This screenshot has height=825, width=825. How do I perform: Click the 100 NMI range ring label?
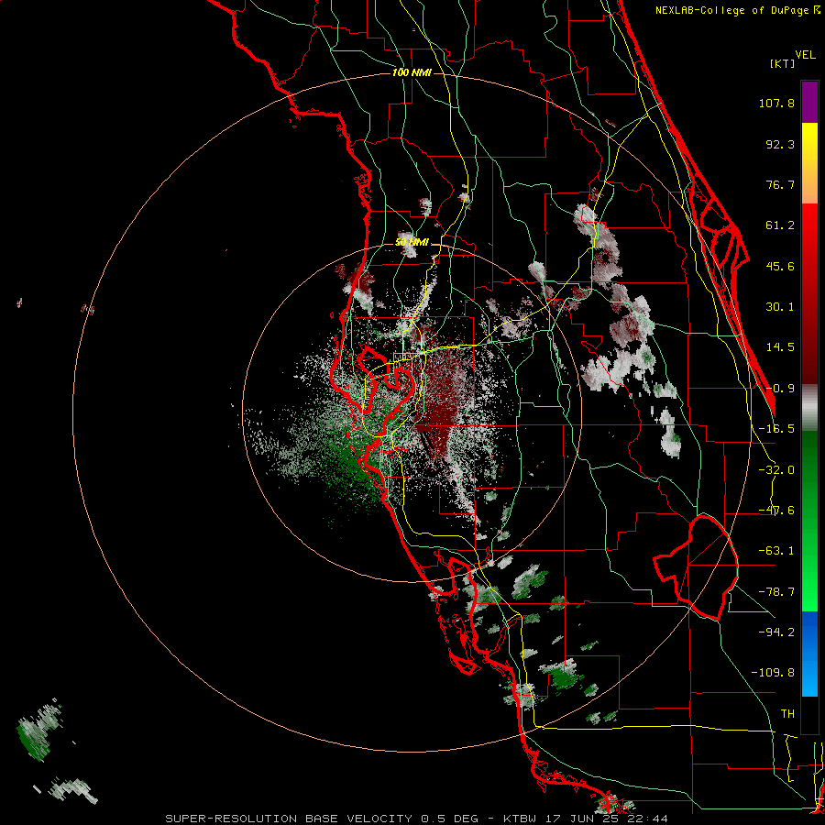[x=412, y=72]
